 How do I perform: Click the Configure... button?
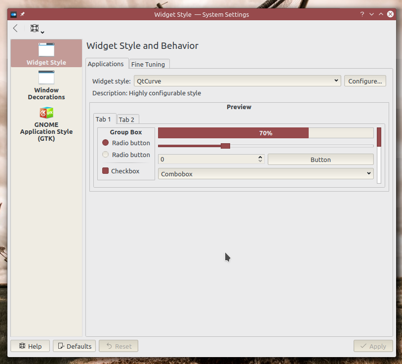pyautogui.click(x=365, y=81)
